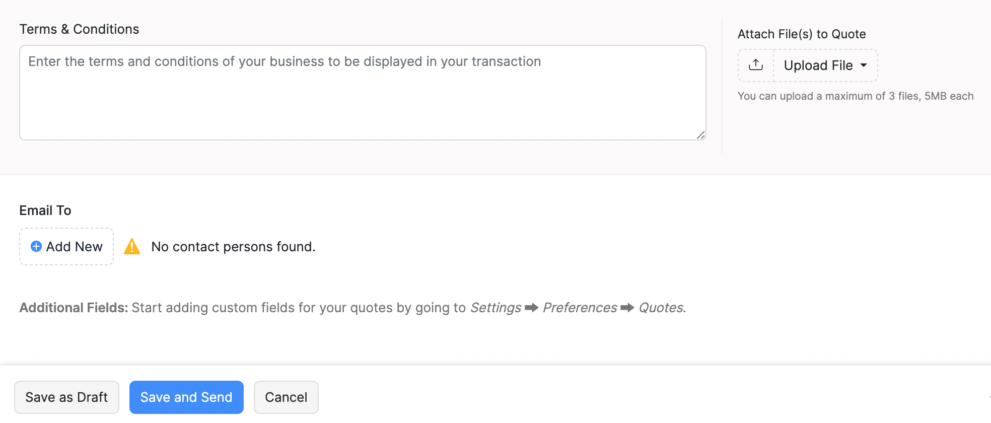Image resolution: width=991 pixels, height=423 pixels.
Task: Focus the Terms & Conditions text area
Action: 363,93
